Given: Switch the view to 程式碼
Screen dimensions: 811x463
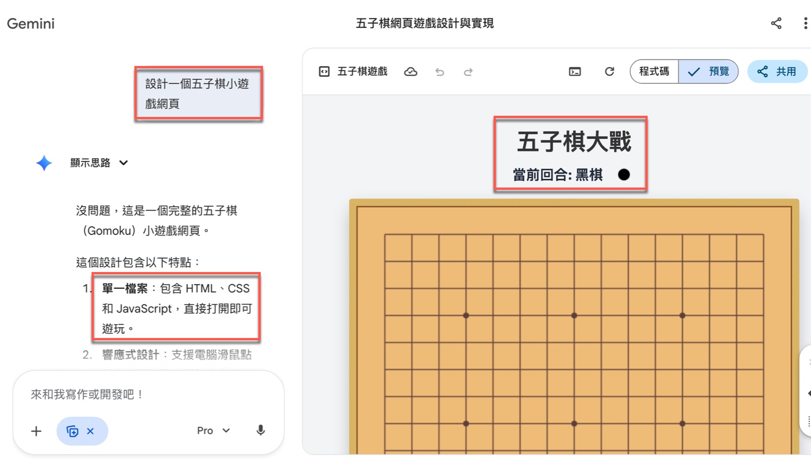Looking at the screenshot, I should [x=654, y=71].
